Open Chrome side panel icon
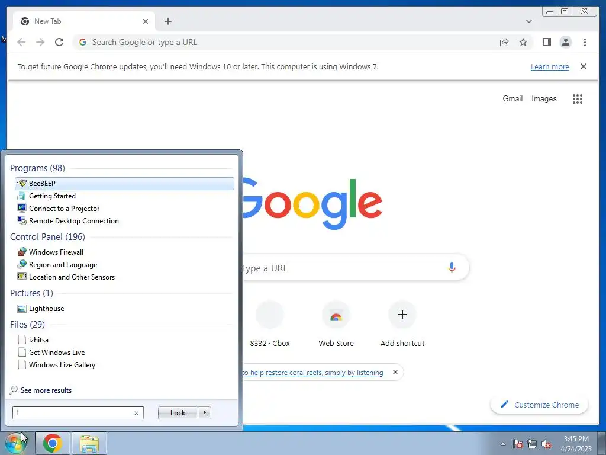Image resolution: width=606 pixels, height=455 pixels. tap(546, 42)
